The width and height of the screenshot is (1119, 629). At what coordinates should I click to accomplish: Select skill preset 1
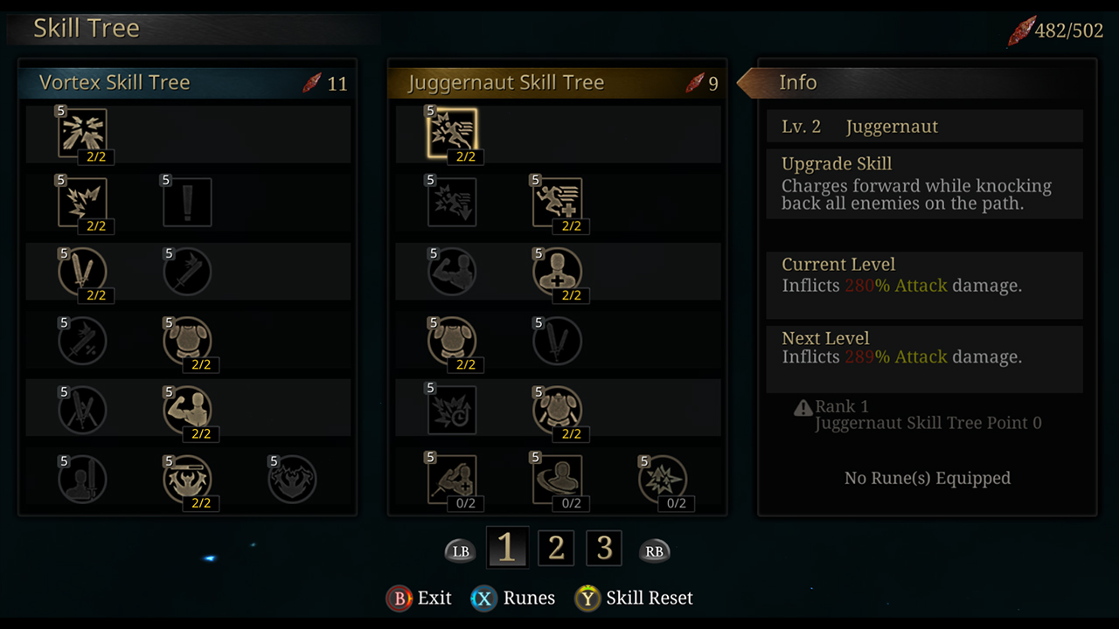(x=506, y=549)
